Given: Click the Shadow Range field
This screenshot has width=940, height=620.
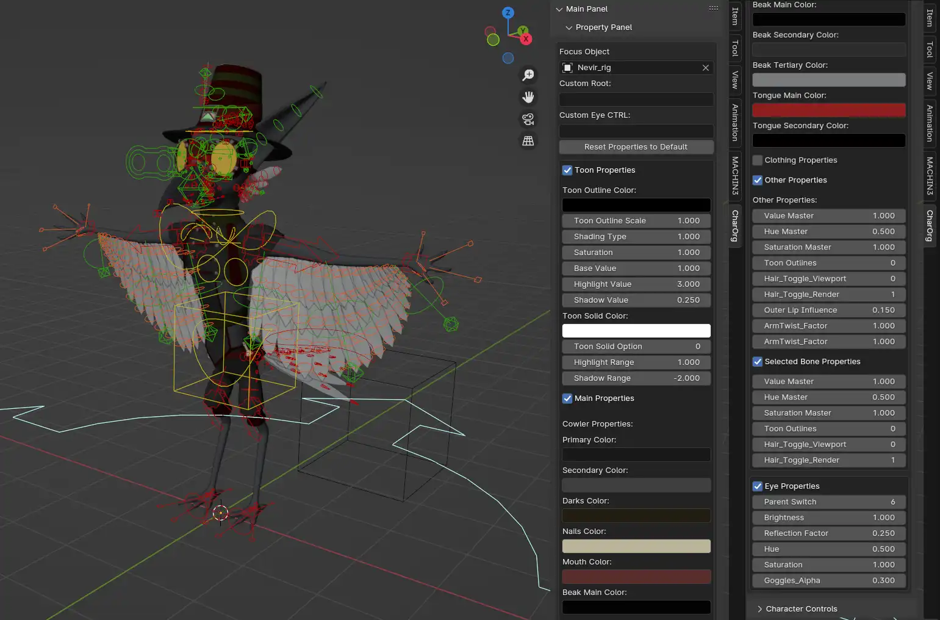Looking at the screenshot, I should coord(636,378).
